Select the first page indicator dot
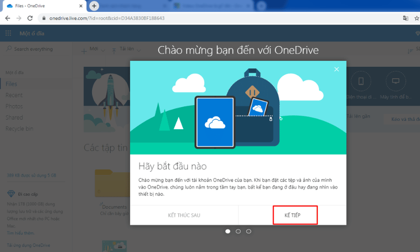Screen dimensions: 420x252 click(228, 231)
